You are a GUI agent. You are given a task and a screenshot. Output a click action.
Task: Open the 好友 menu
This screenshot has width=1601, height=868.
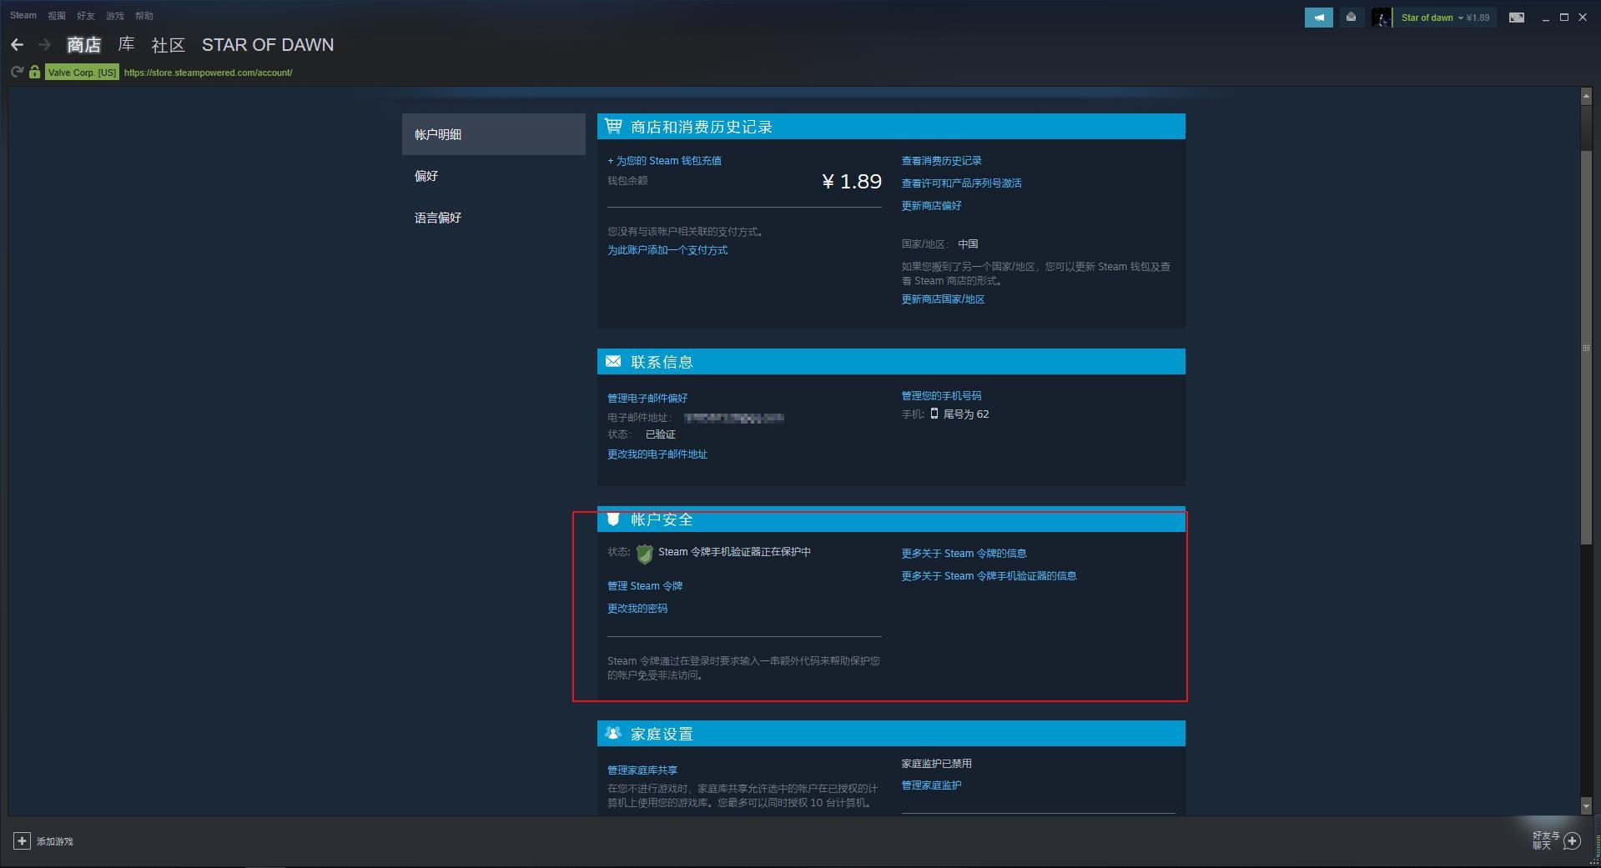(85, 16)
